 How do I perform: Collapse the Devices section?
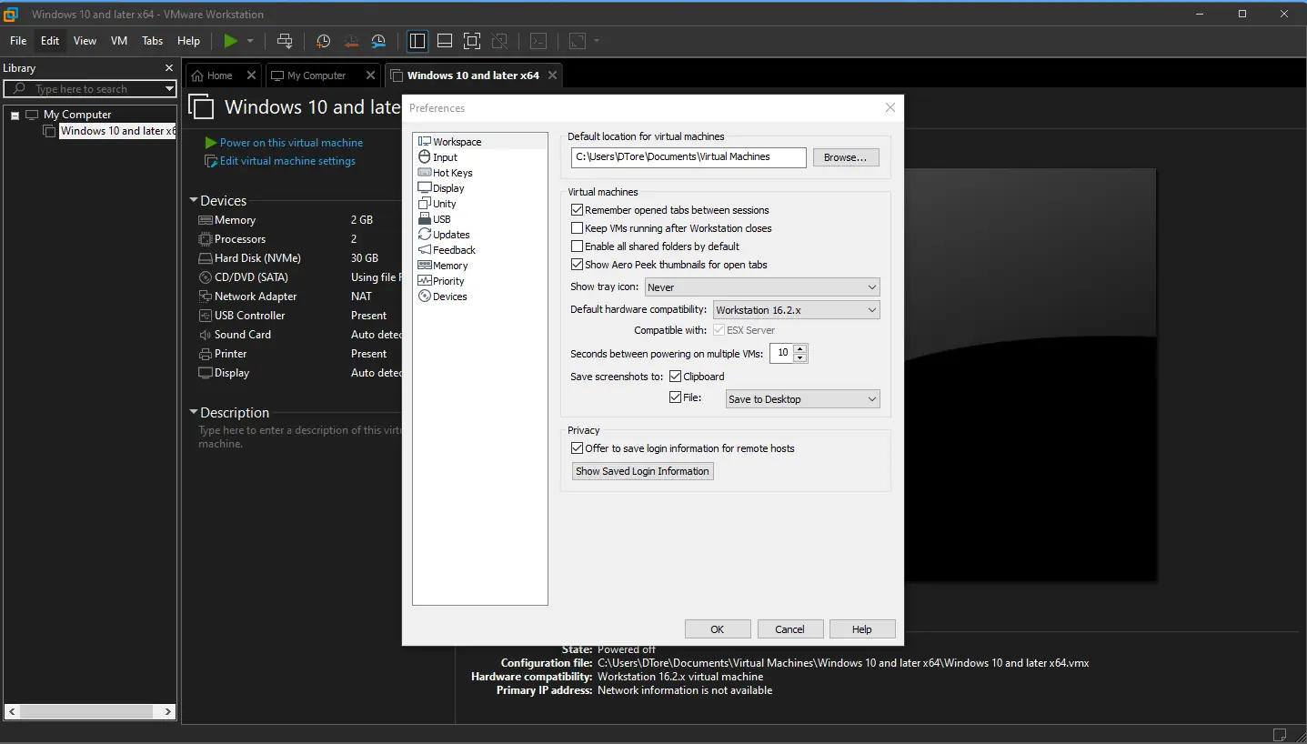click(x=194, y=201)
